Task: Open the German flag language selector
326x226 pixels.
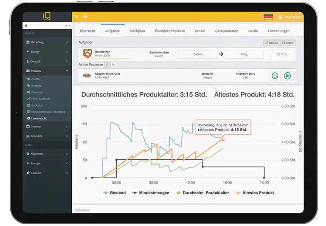Action: coord(268,17)
